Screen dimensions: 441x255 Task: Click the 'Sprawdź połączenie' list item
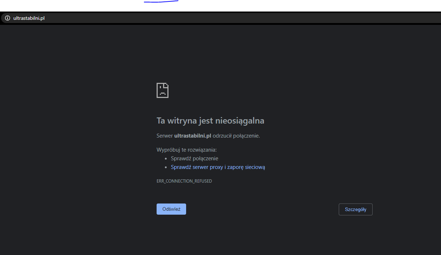pyautogui.click(x=194, y=158)
